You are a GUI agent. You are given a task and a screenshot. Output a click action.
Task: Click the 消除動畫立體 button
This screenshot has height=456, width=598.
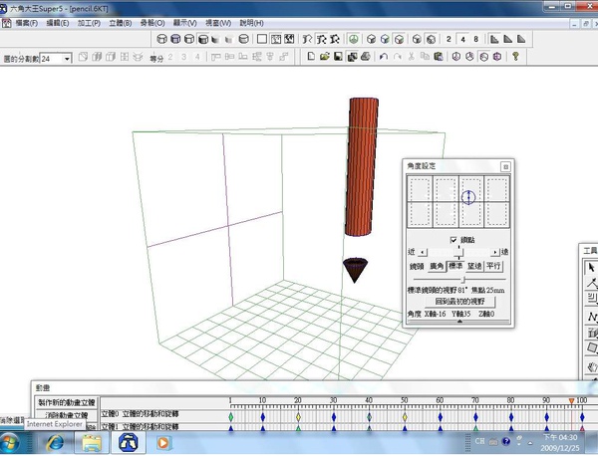(67, 415)
